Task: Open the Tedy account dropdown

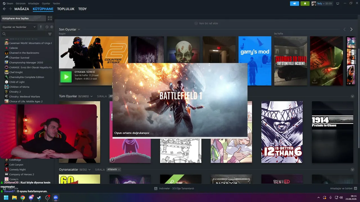Action: coord(320,3)
